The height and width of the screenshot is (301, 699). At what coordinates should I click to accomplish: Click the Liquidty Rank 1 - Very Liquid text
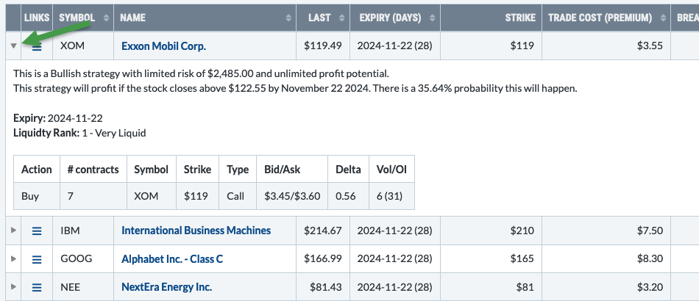click(x=79, y=133)
